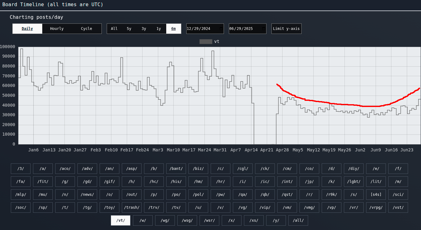421x230 pixels.
Task: Open the /fa/ board chart
Action: click(21, 182)
